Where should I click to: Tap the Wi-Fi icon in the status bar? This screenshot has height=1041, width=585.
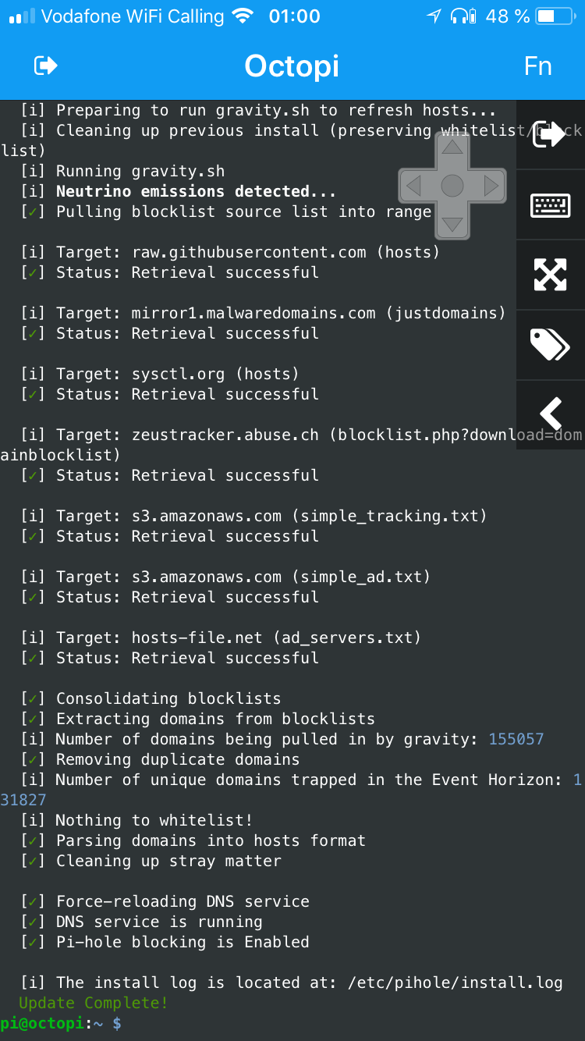(243, 16)
